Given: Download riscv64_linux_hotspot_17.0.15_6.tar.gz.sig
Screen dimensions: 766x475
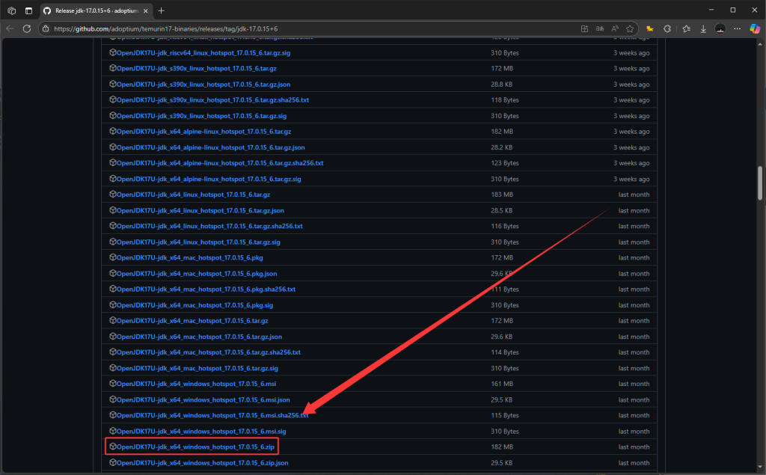Looking at the screenshot, I should [203, 53].
